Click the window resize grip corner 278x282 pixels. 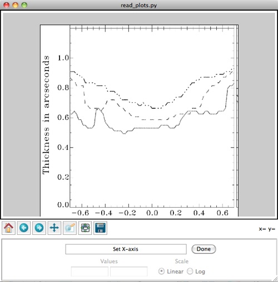pyautogui.click(x=275, y=279)
